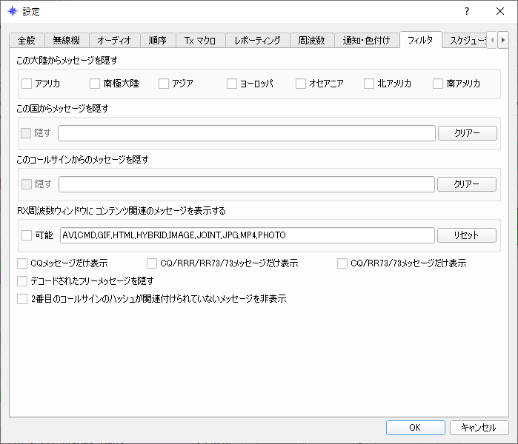The width and height of the screenshot is (518, 444).
Task: Click the リセット button
Action: [x=466, y=235]
